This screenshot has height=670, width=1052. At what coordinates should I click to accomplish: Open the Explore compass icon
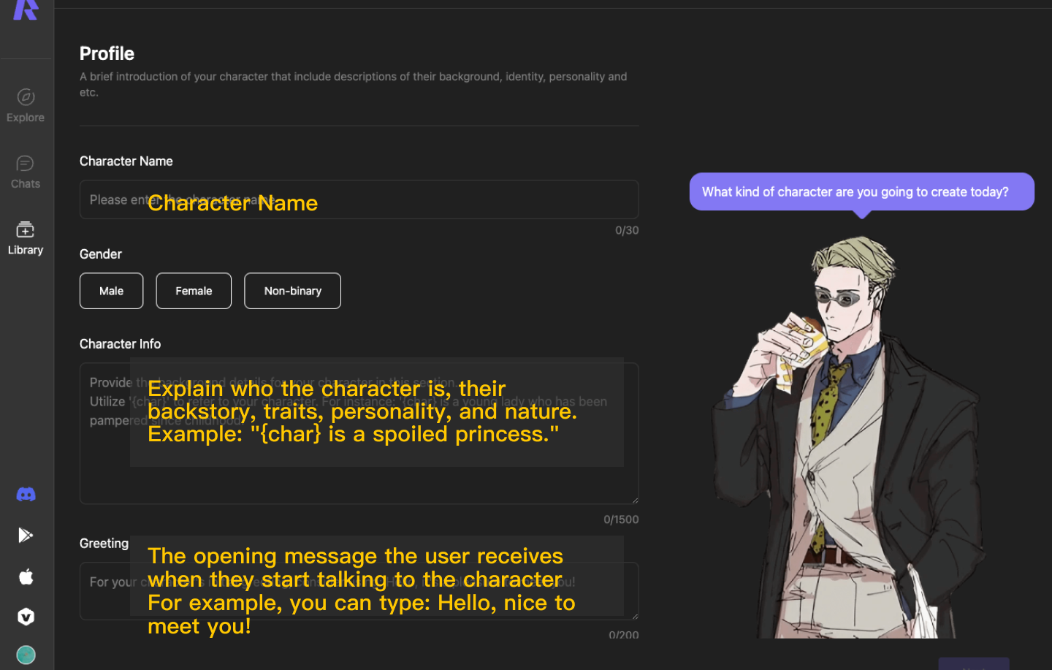pyautogui.click(x=26, y=97)
